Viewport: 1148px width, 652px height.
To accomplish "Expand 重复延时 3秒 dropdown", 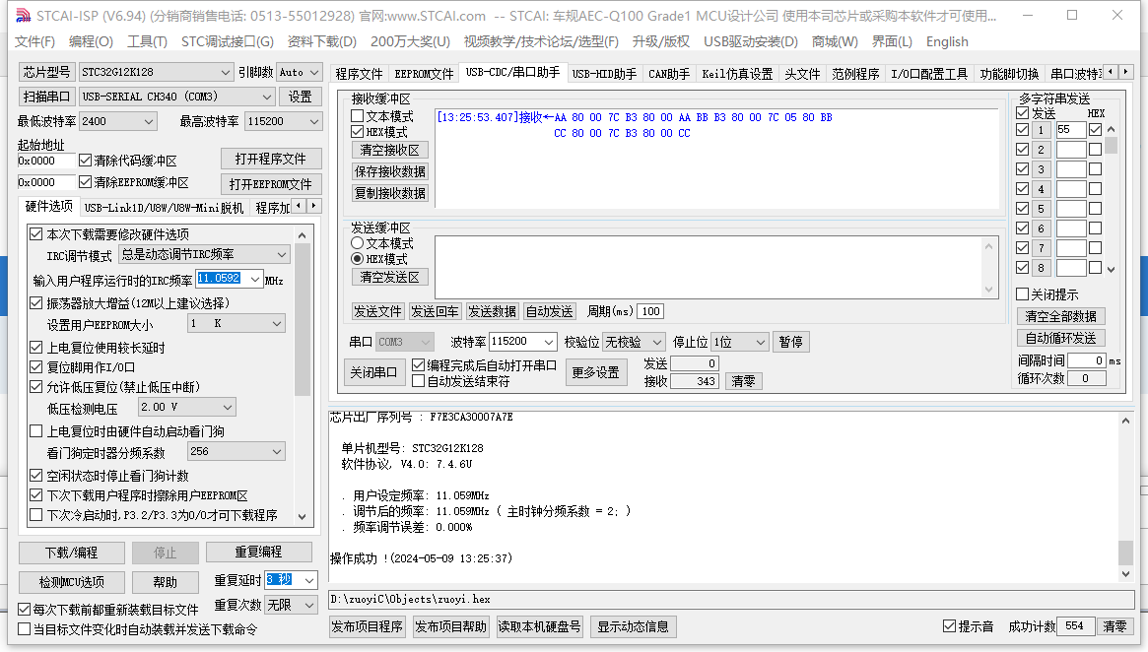I will coord(309,580).
